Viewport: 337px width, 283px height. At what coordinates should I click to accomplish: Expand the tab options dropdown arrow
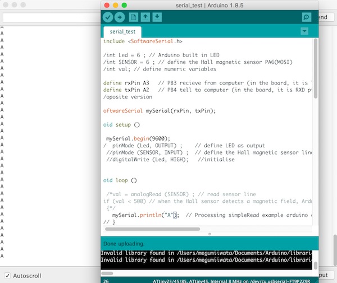click(304, 31)
